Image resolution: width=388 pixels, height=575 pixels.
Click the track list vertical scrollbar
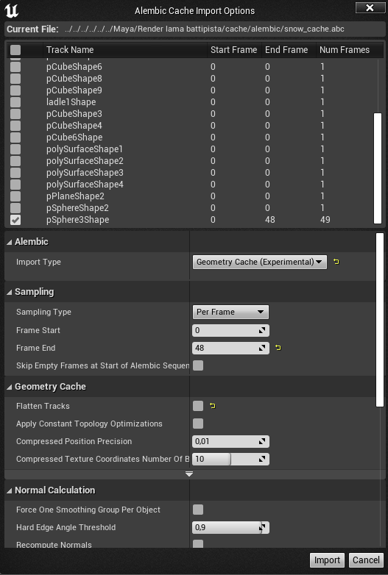(x=378, y=168)
